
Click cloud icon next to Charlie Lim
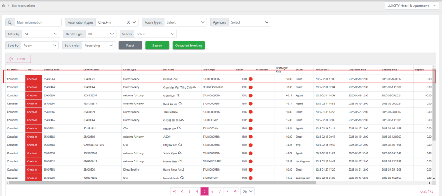pos(179,95)
